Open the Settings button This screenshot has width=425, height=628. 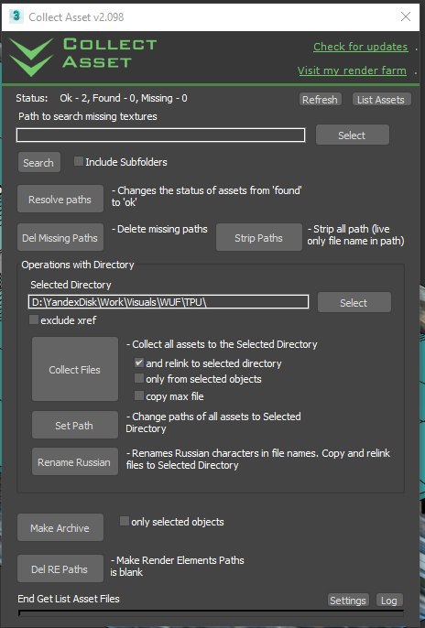[348, 600]
